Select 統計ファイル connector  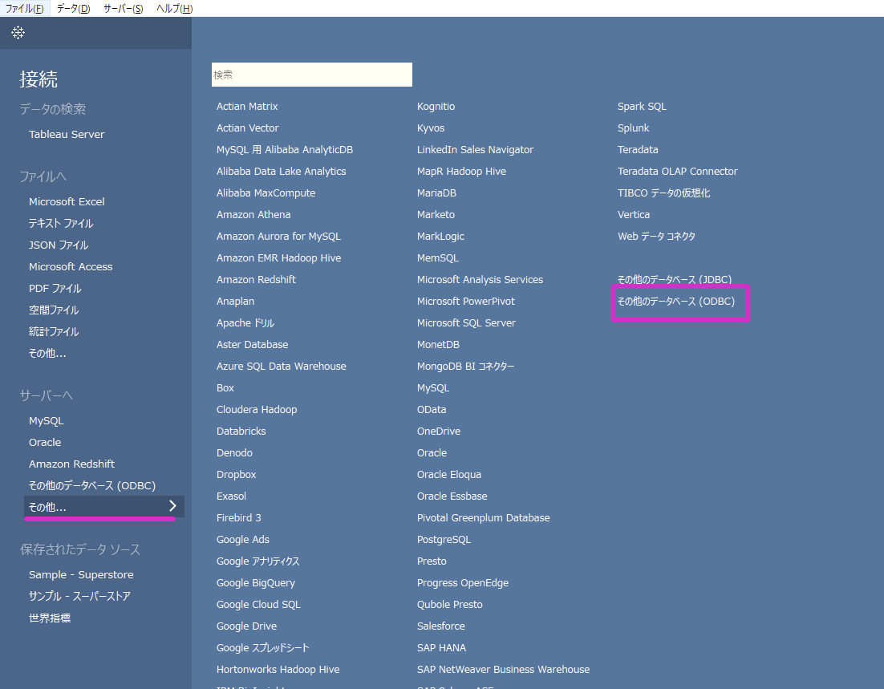[x=54, y=331]
